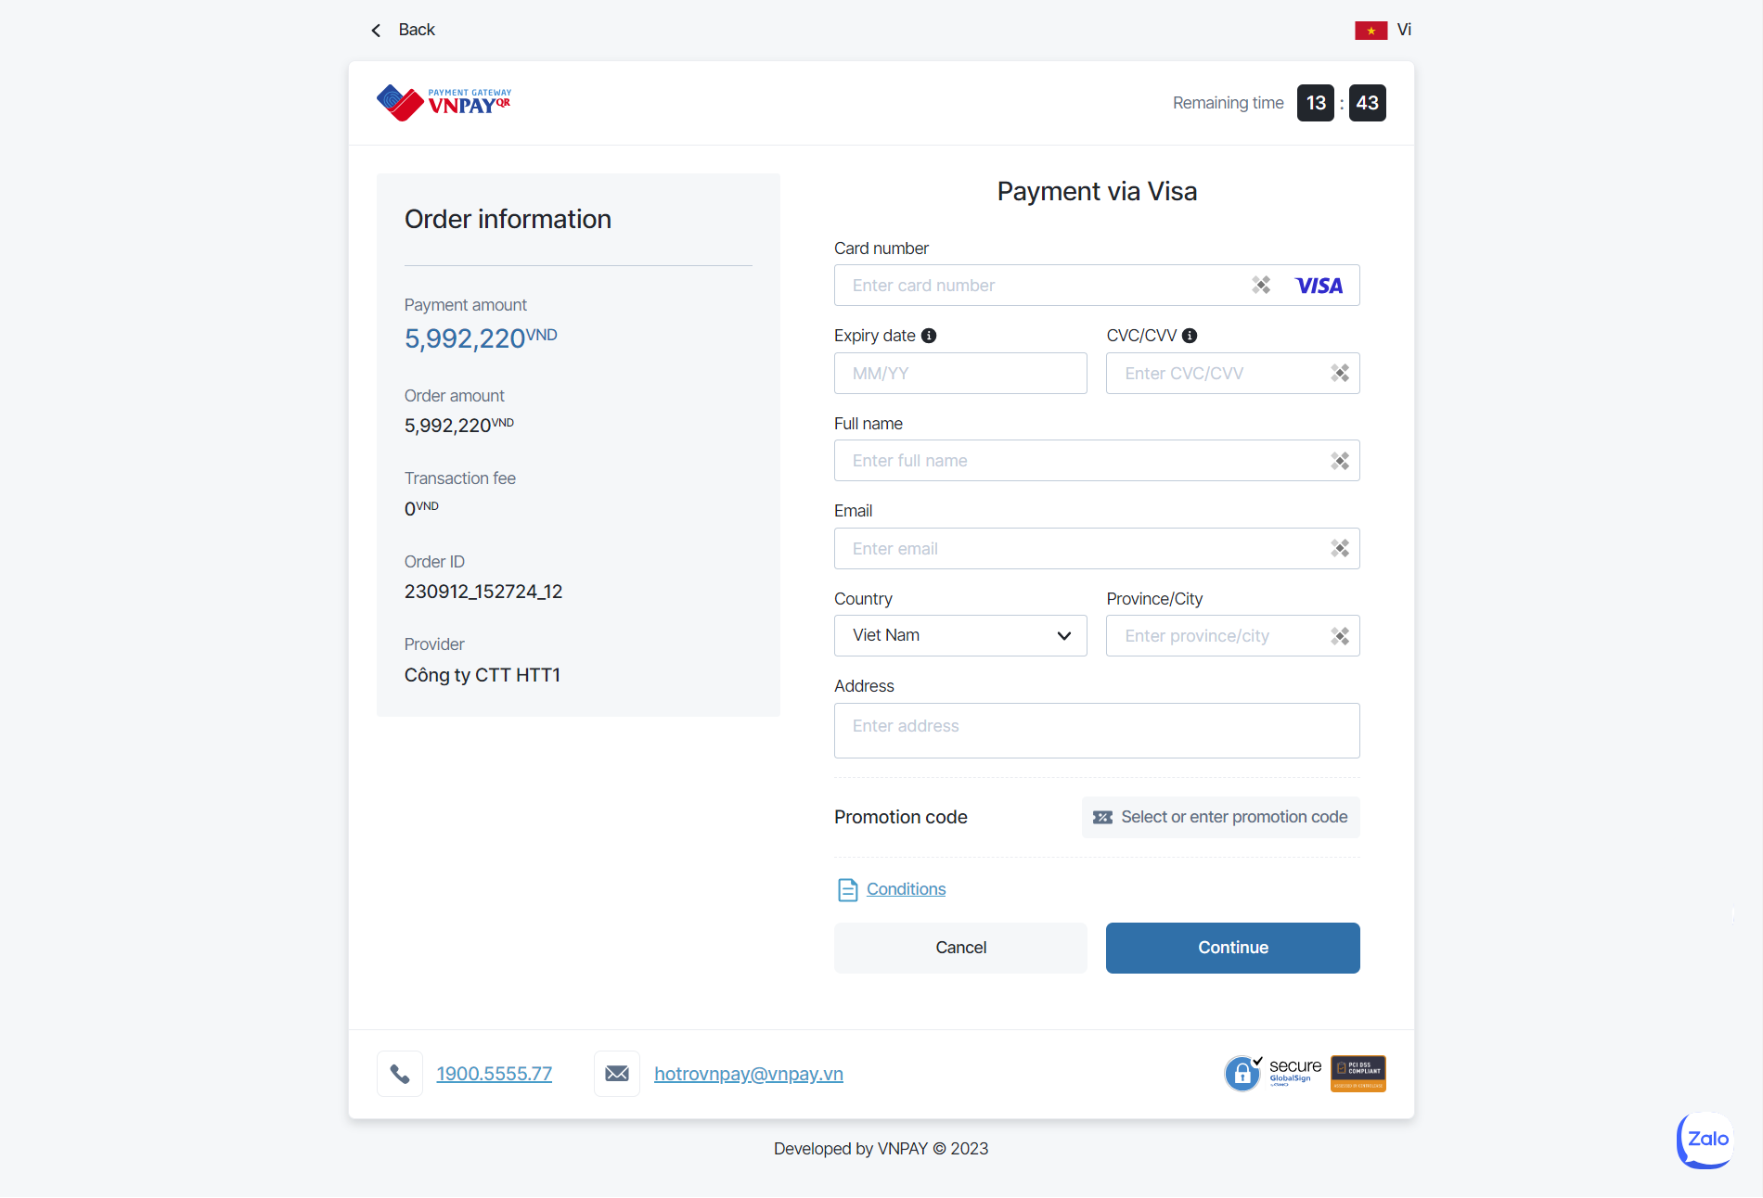Go Back using the top arrow
Screen dimensions: 1763x1198
pyautogui.click(x=403, y=30)
